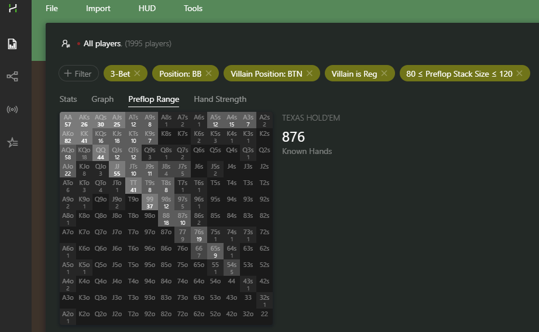This screenshot has width=539, height=332.
Task: Click the Hand2Note logo icon
Action: click(x=12, y=8)
